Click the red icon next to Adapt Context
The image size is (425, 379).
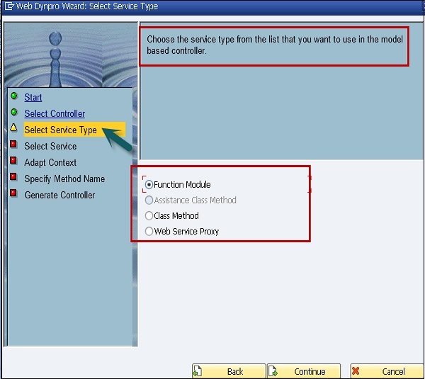14,162
